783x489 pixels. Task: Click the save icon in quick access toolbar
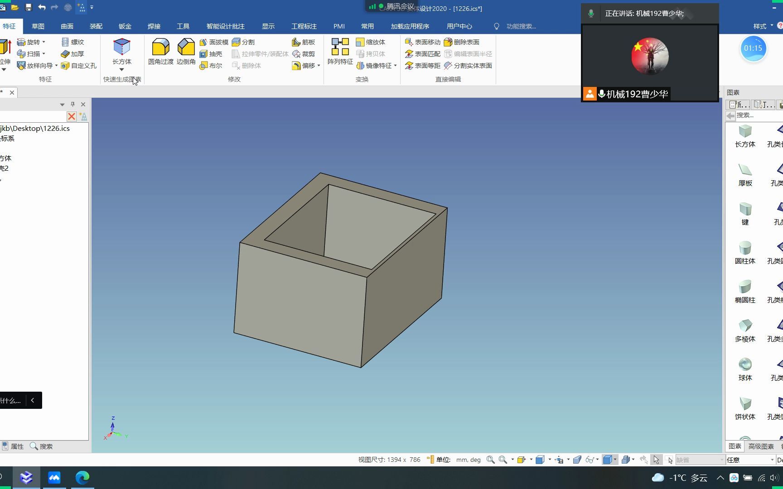[29, 7]
